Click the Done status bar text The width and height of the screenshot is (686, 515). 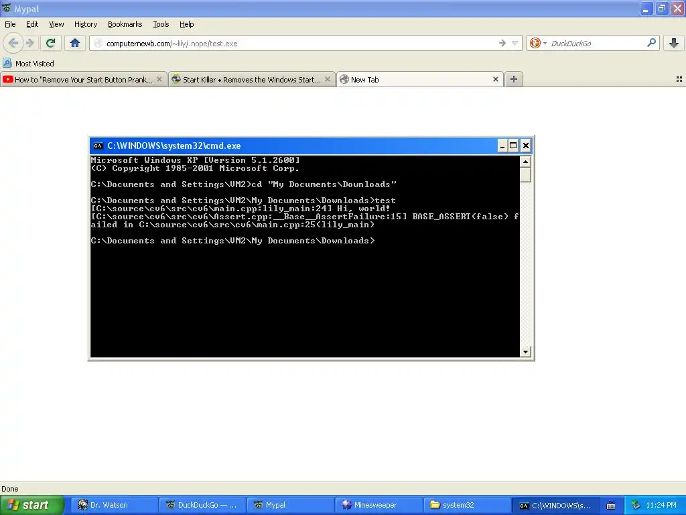[x=9, y=489]
